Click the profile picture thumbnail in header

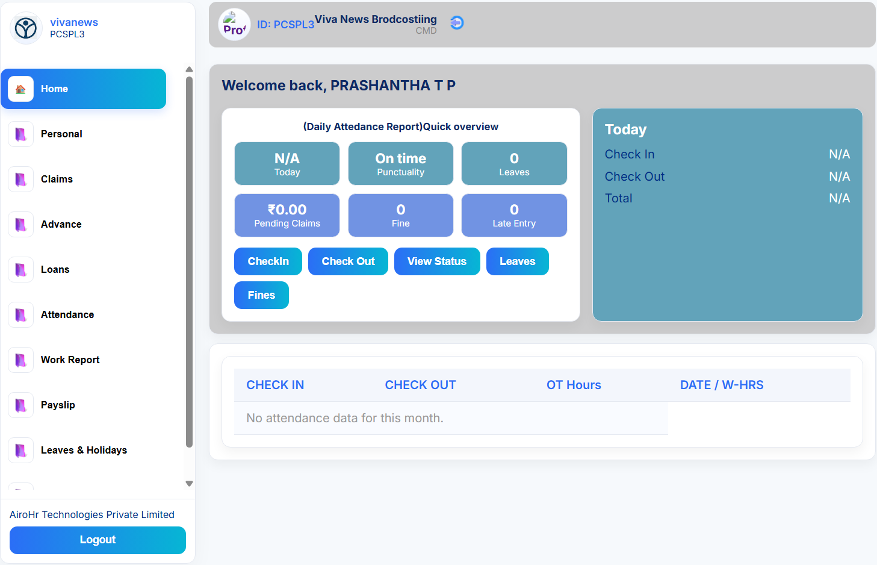coord(234,25)
